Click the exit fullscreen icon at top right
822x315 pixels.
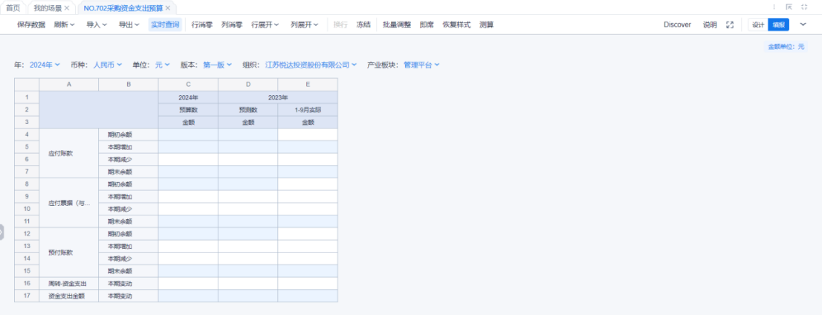[804, 7]
